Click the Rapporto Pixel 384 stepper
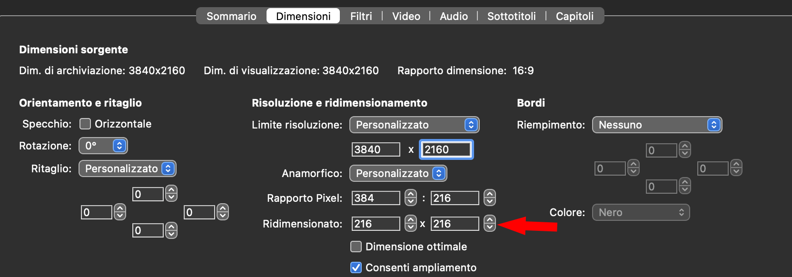Screen dimensions: 792x277 click(x=411, y=198)
